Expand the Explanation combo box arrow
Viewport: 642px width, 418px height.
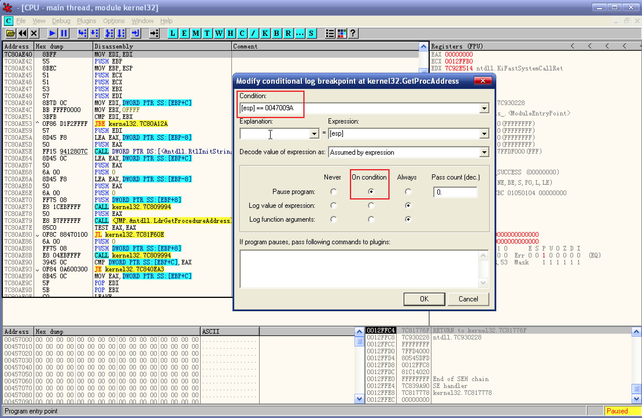(x=314, y=134)
